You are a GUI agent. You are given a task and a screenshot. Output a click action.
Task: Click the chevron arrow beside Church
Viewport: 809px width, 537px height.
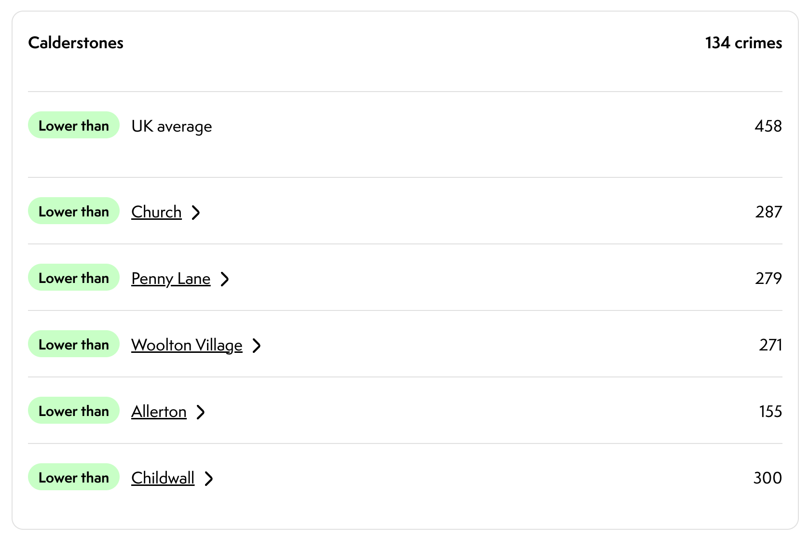click(x=196, y=212)
